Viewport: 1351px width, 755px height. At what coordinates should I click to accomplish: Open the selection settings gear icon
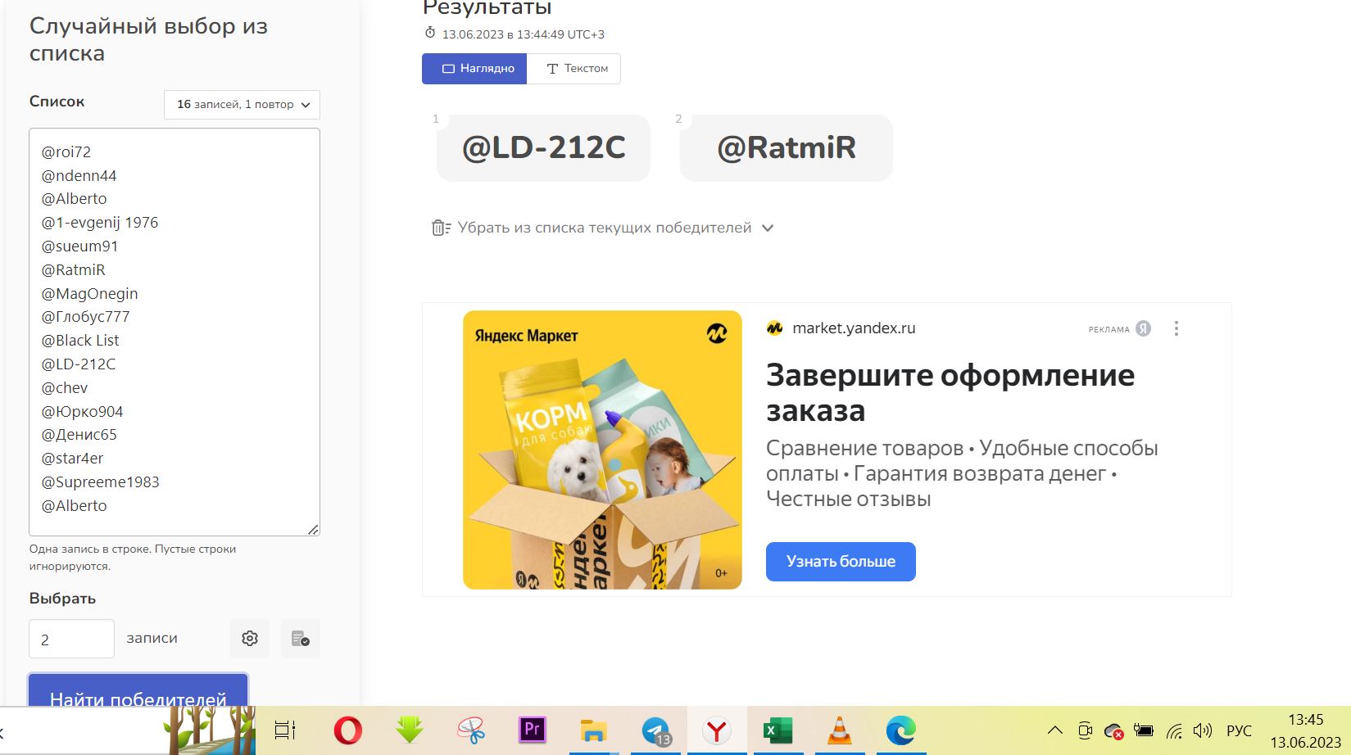(250, 639)
